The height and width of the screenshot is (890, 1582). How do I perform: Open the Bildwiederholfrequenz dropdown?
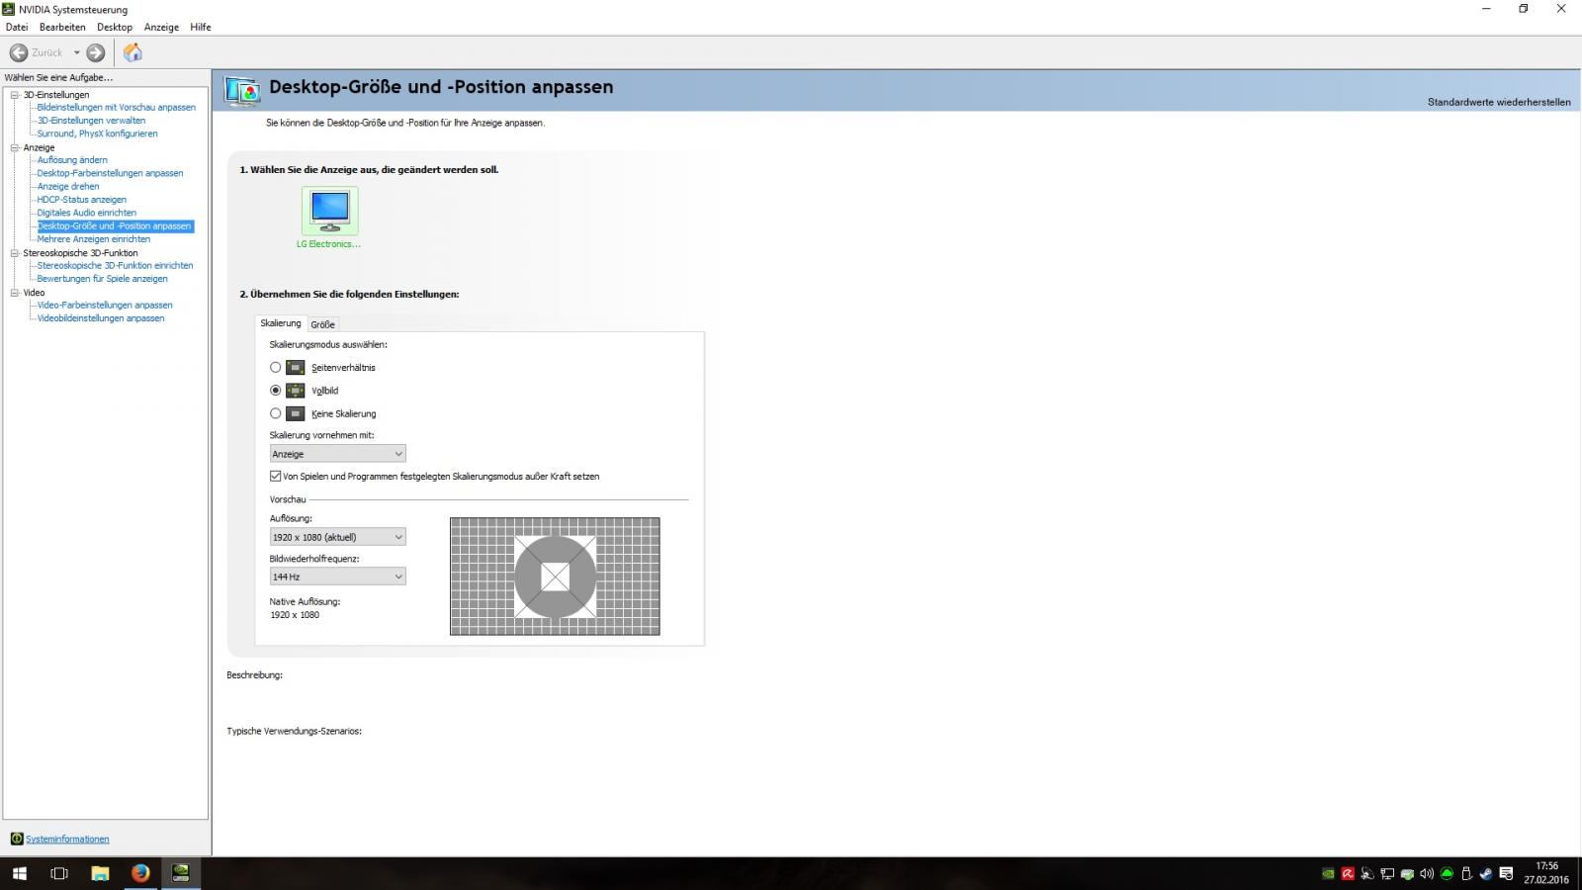[337, 577]
